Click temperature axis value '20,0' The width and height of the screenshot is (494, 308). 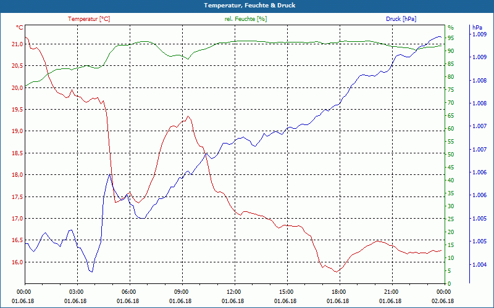click(17, 88)
